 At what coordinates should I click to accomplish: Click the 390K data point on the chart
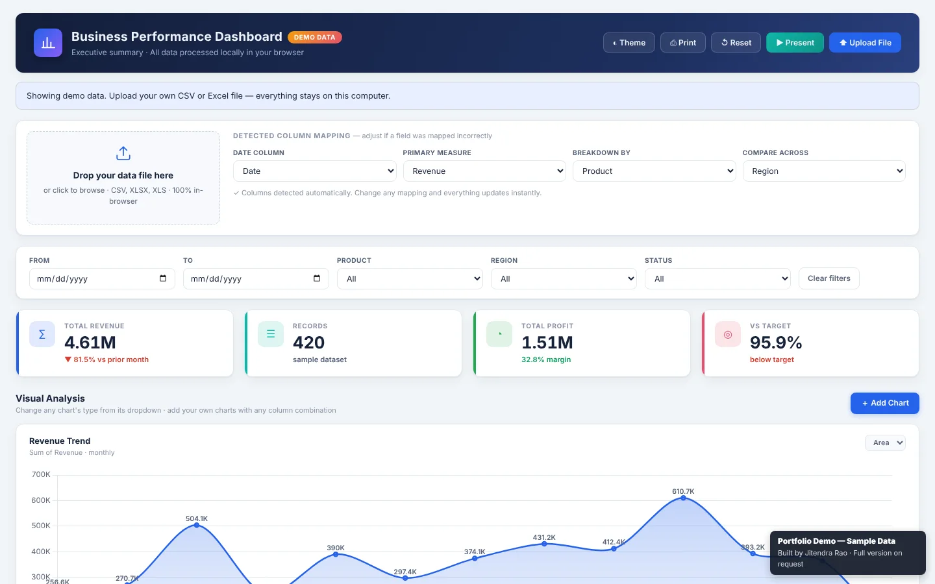[x=336, y=554]
